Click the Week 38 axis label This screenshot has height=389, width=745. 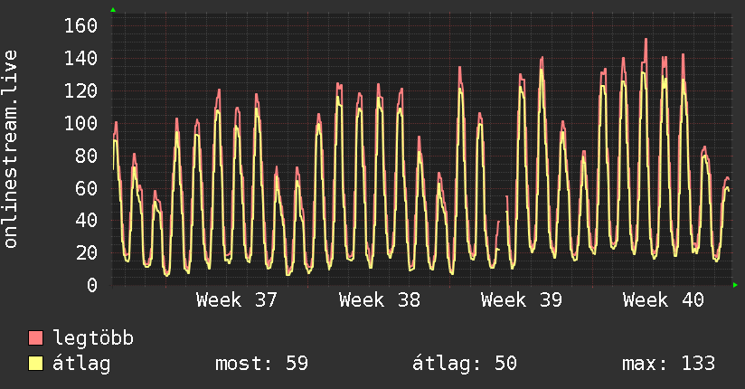click(379, 300)
